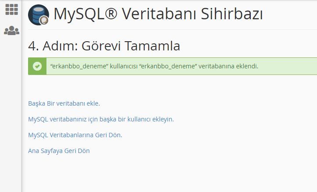Add another user to your MySQL database
This screenshot has width=317, height=192.
(100, 119)
